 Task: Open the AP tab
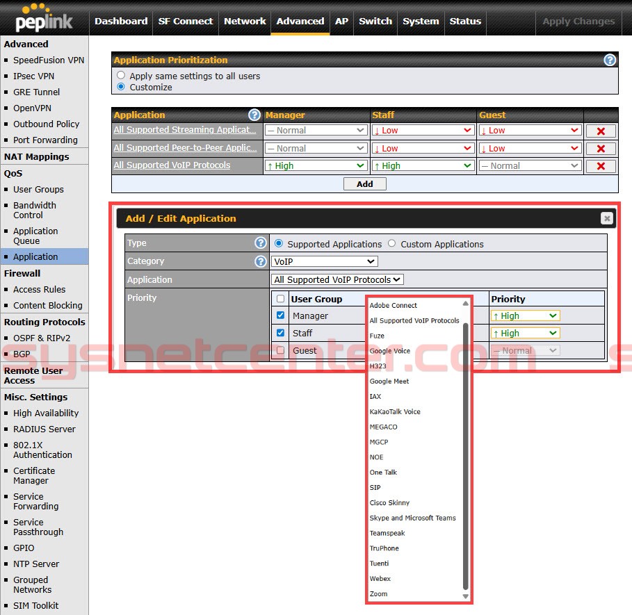pos(341,21)
